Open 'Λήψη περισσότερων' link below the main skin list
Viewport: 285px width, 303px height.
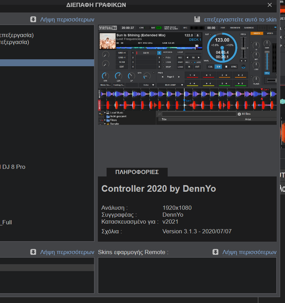point(67,252)
